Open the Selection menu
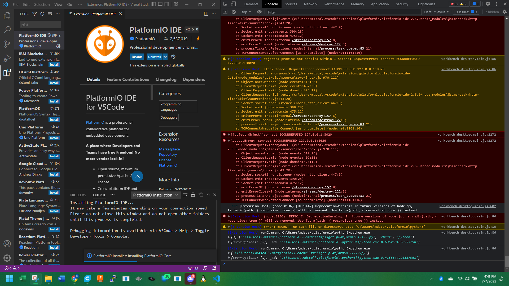509x286 pixels. pyautogui.click(x=42, y=4)
